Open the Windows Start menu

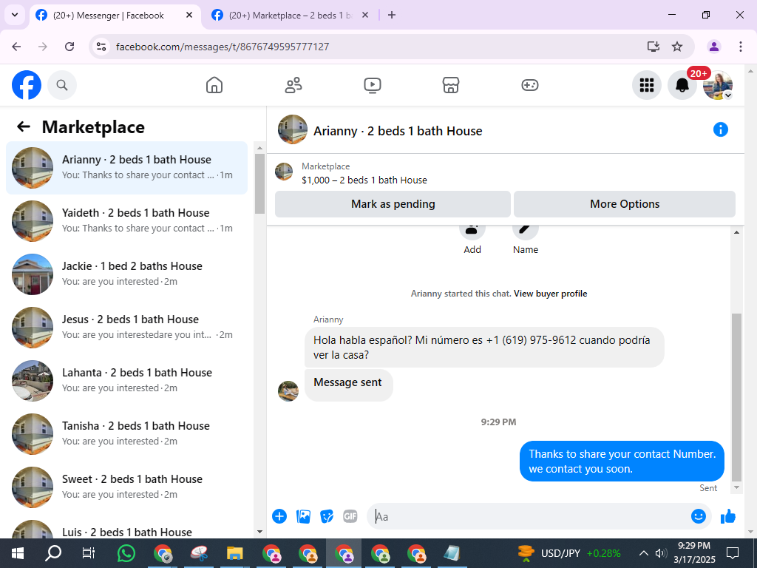(x=18, y=553)
